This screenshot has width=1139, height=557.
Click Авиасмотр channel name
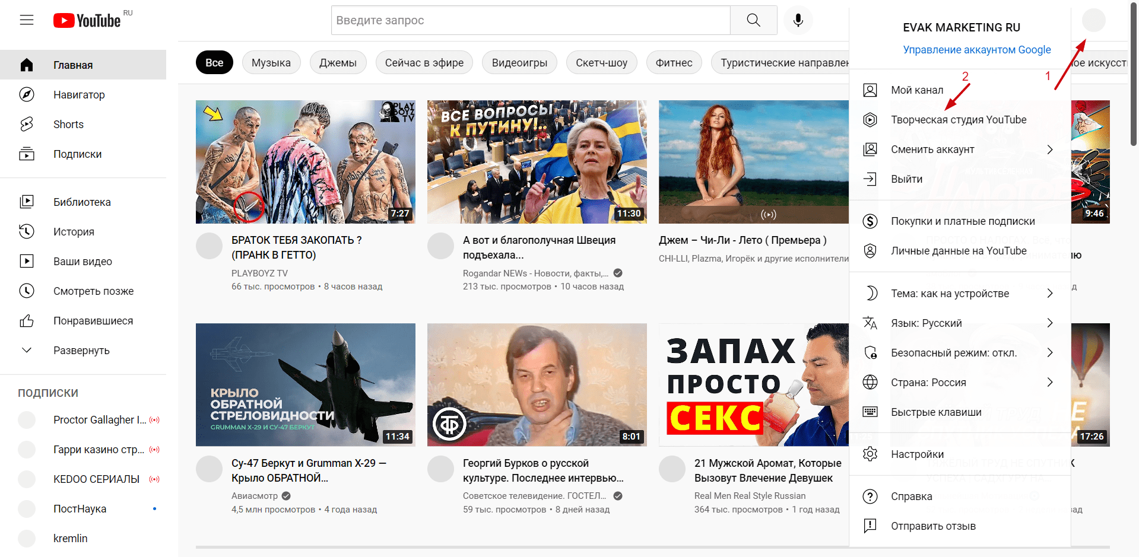click(x=255, y=496)
